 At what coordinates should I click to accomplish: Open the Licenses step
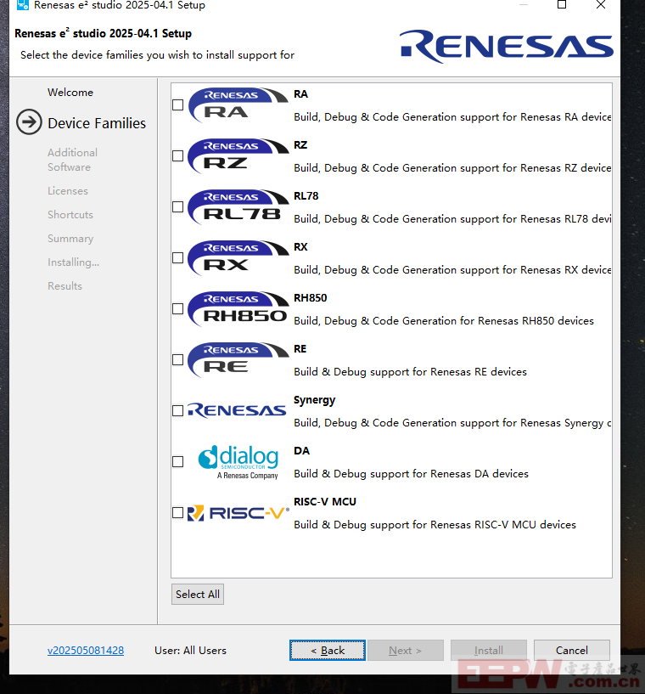(68, 191)
